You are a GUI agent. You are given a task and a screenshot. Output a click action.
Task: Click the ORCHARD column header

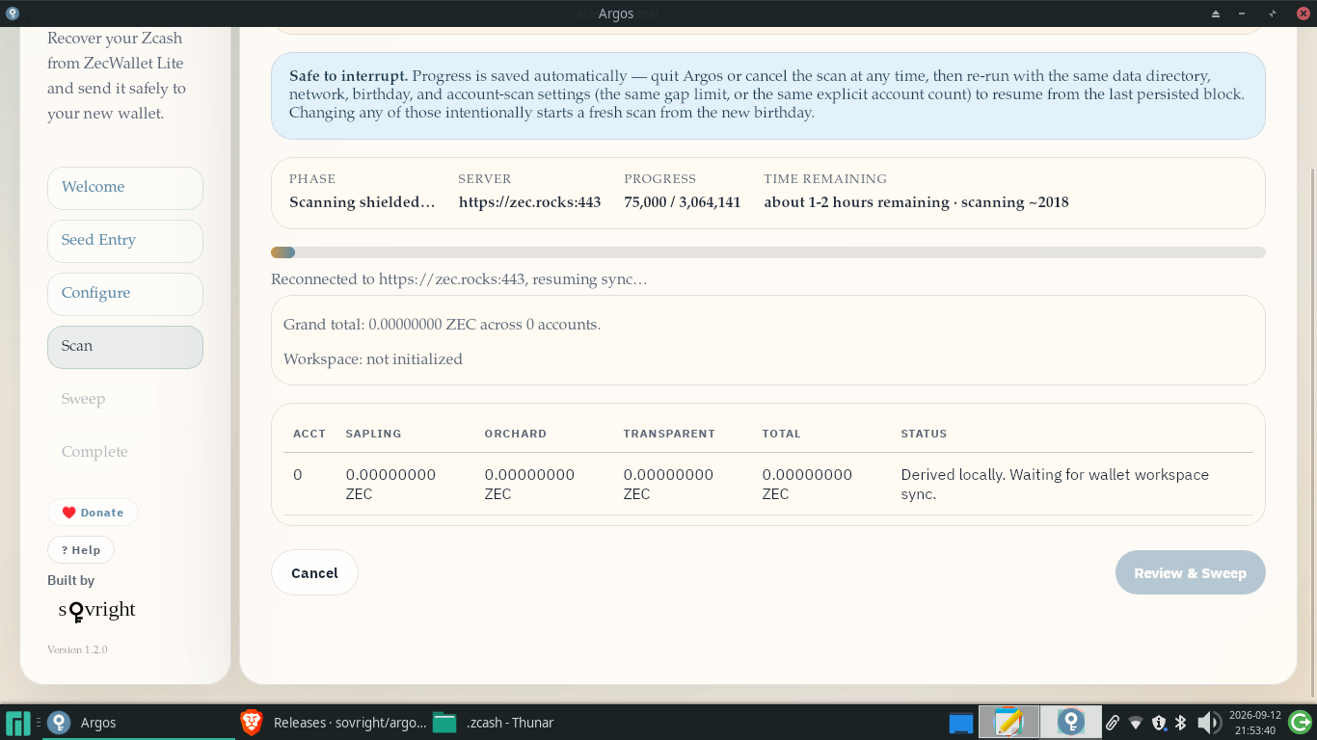pos(515,434)
